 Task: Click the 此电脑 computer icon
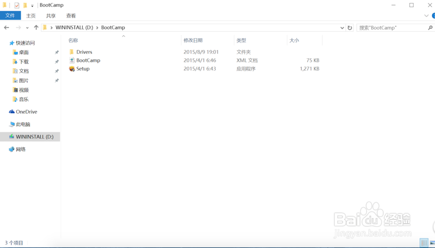pos(12,124)
